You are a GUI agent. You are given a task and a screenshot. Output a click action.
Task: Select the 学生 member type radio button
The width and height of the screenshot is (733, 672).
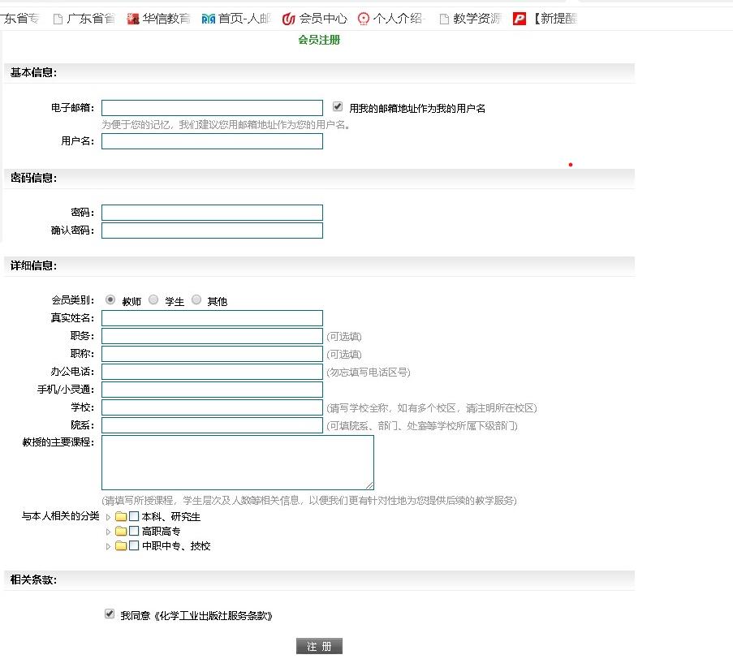coord(153,299)
